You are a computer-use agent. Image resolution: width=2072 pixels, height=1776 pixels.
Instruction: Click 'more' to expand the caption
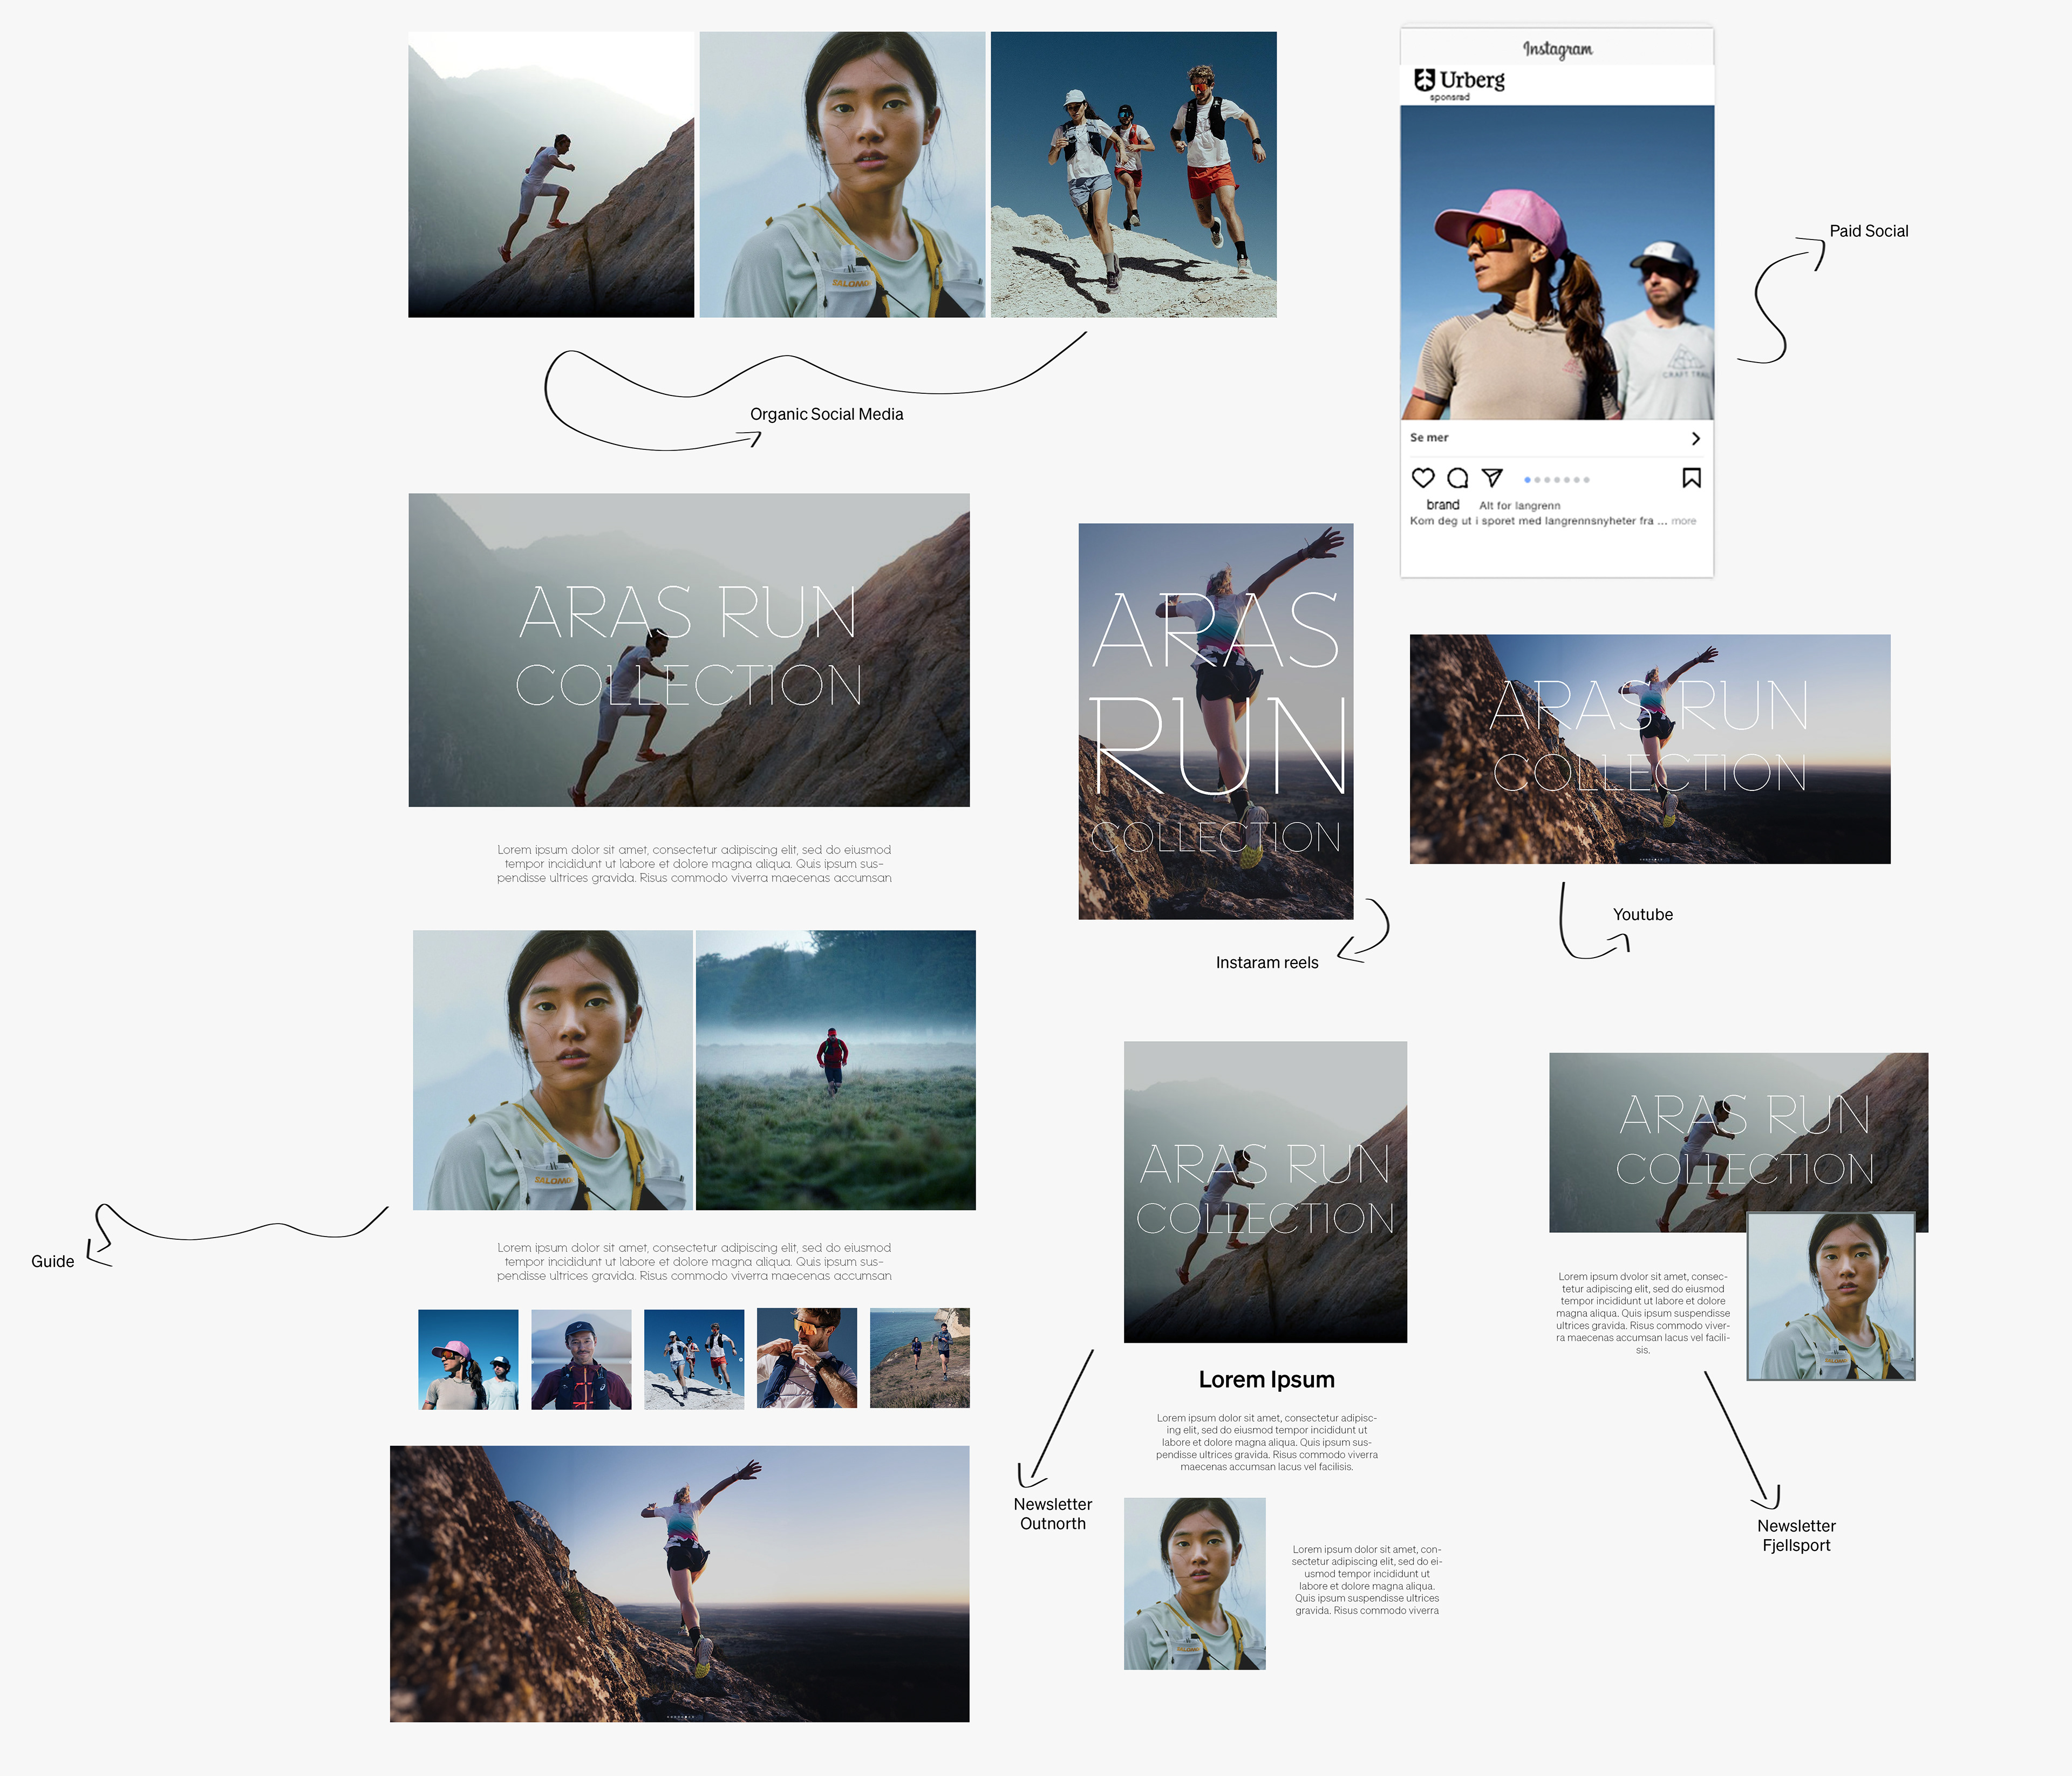coord(1683,521)
